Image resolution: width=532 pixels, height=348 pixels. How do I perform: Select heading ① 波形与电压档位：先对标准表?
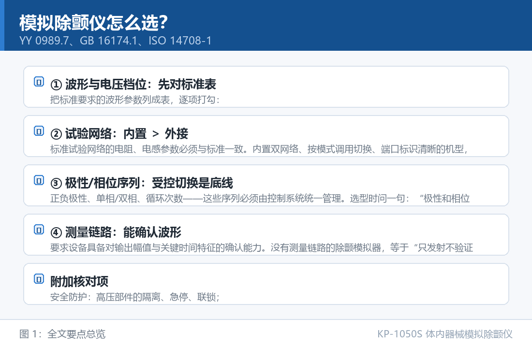click(x=133, y=85)
